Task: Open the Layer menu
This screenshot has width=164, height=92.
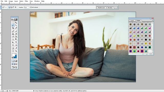Action: 16,1
